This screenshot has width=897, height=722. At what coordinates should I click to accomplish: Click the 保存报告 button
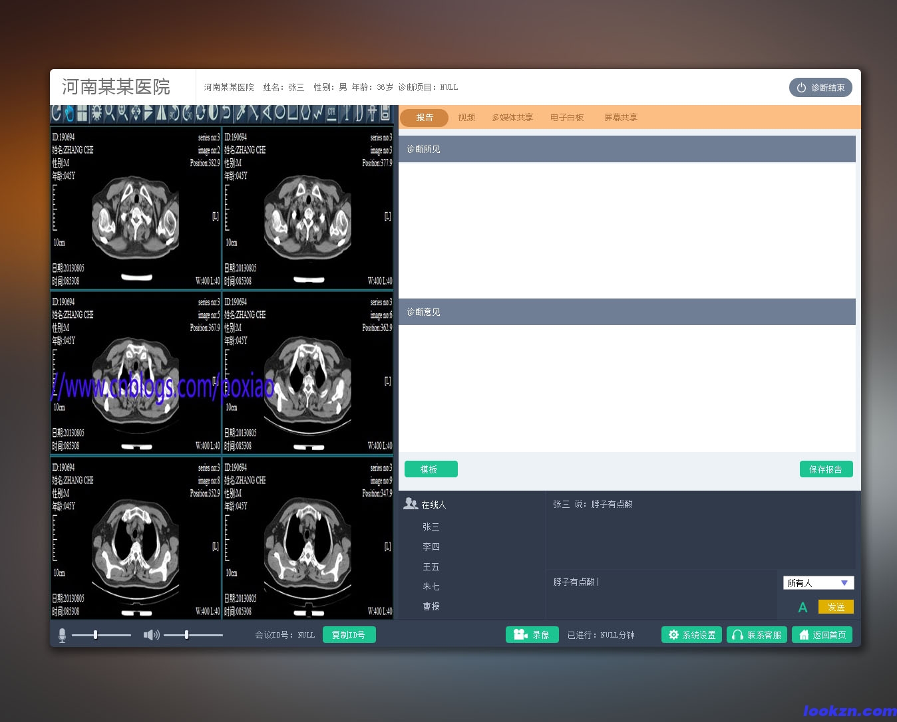coord(826,469)
